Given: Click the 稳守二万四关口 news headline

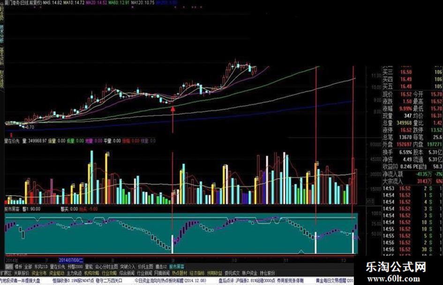Looking at the screenshot, I should click(109, 281).
